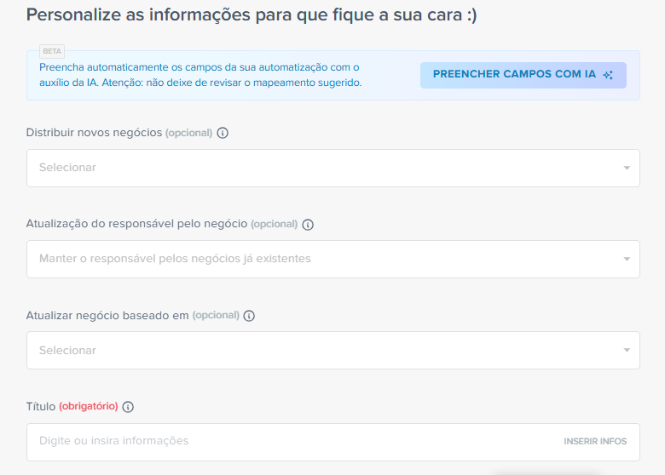Open the Atualizar negócio baseado em dropdown
The image size is (665, 475).
pyautogui.click(x=332, y=350)
